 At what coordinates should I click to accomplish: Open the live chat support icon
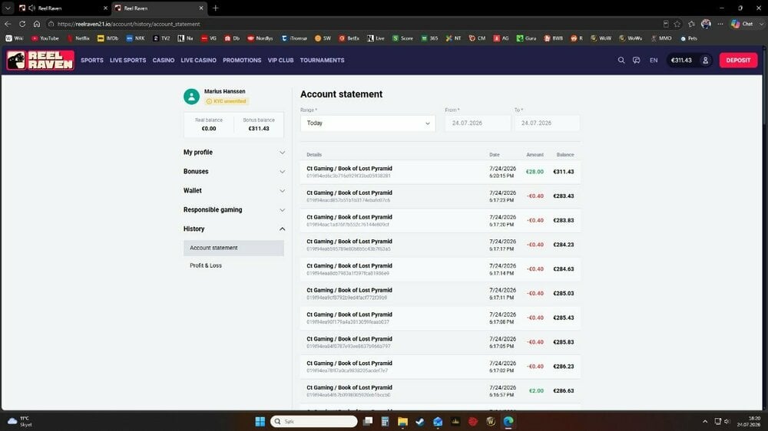coord(636,60)
